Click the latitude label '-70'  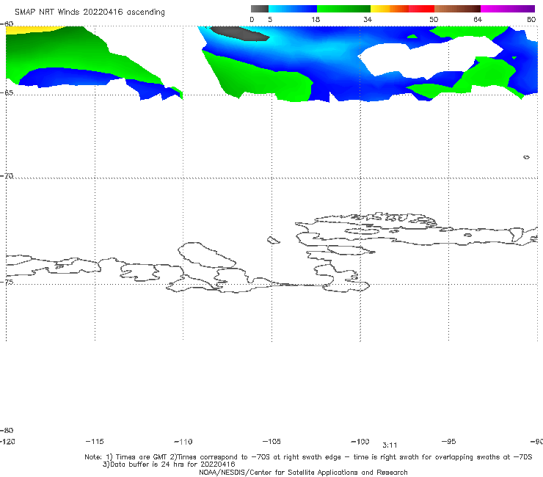pyautogui.click(x=7, y=175)
